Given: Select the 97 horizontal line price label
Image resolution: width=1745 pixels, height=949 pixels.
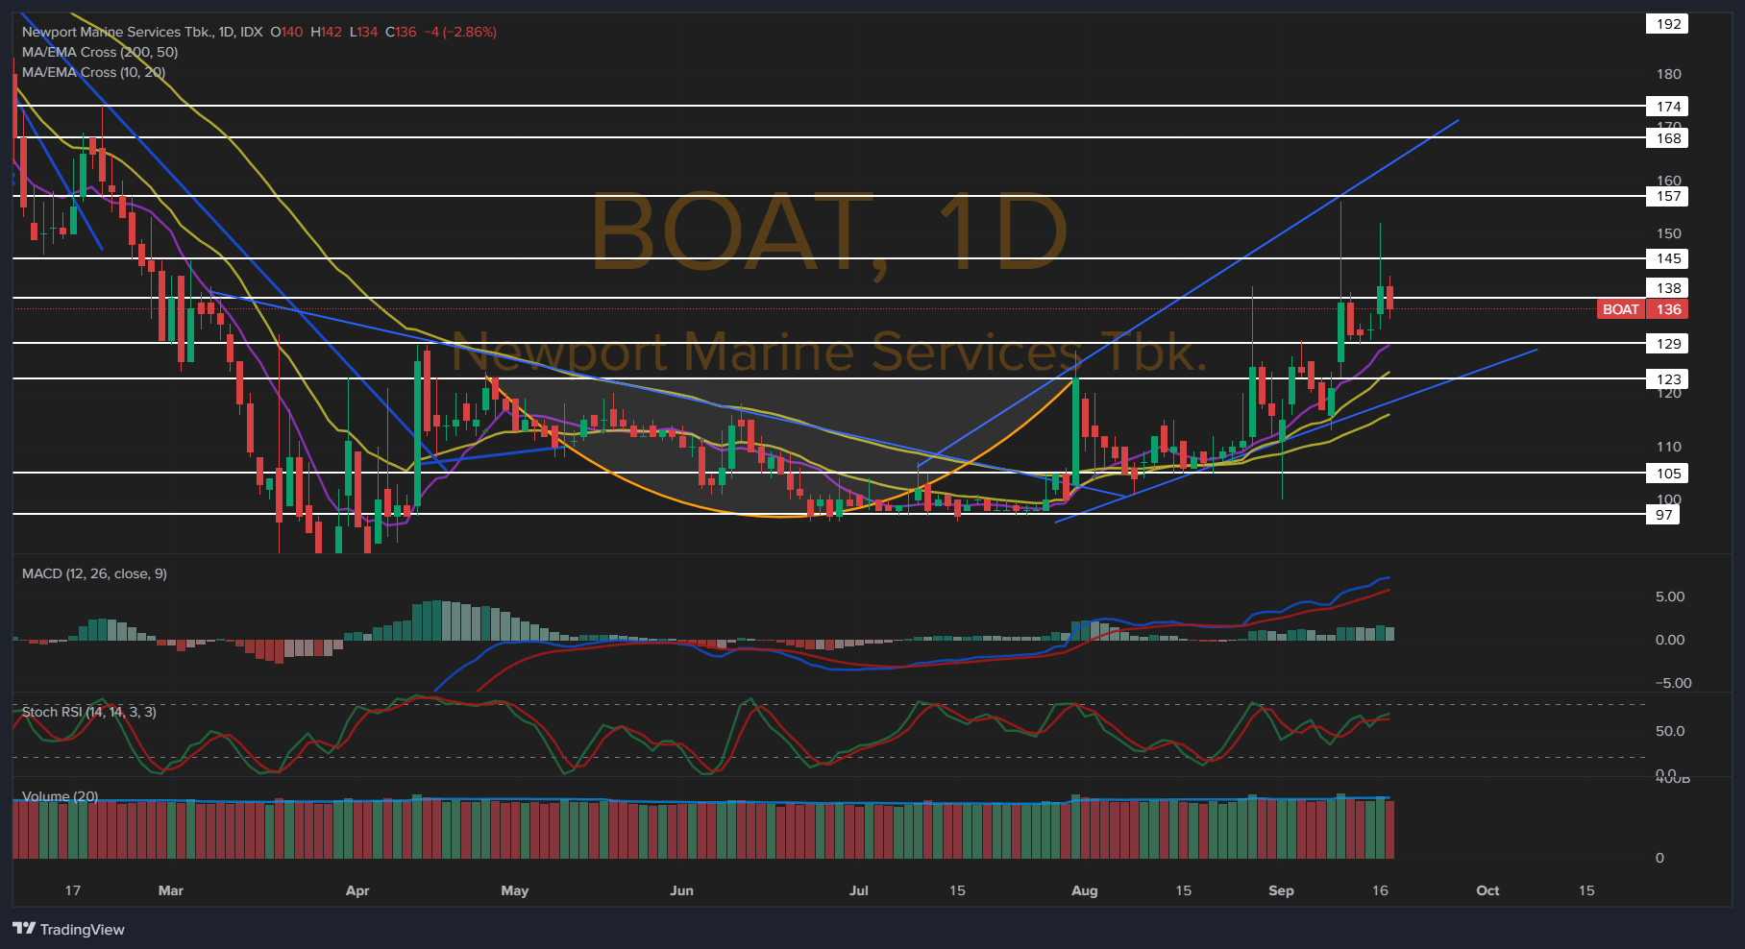Looking at the screenshot, I should (x=1663, y=515).
